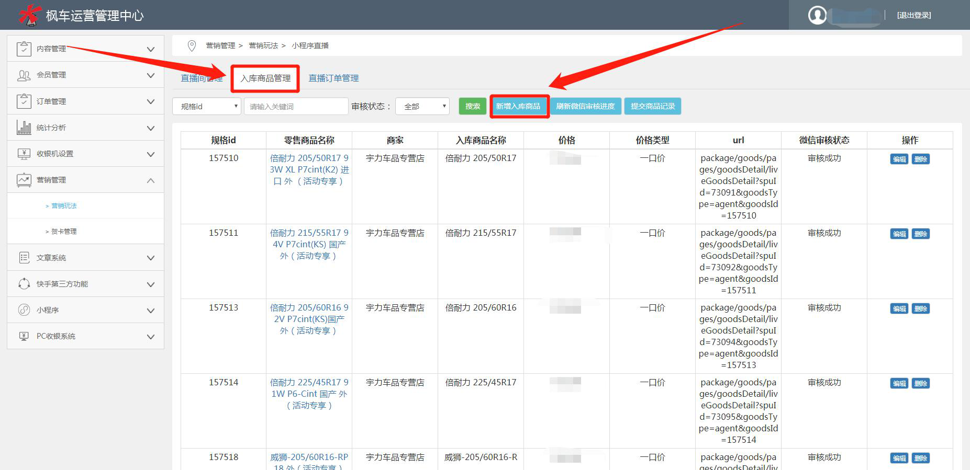Edit row 157511
The width and height of the screenshot is (970, 470).
tap(899, 234)
